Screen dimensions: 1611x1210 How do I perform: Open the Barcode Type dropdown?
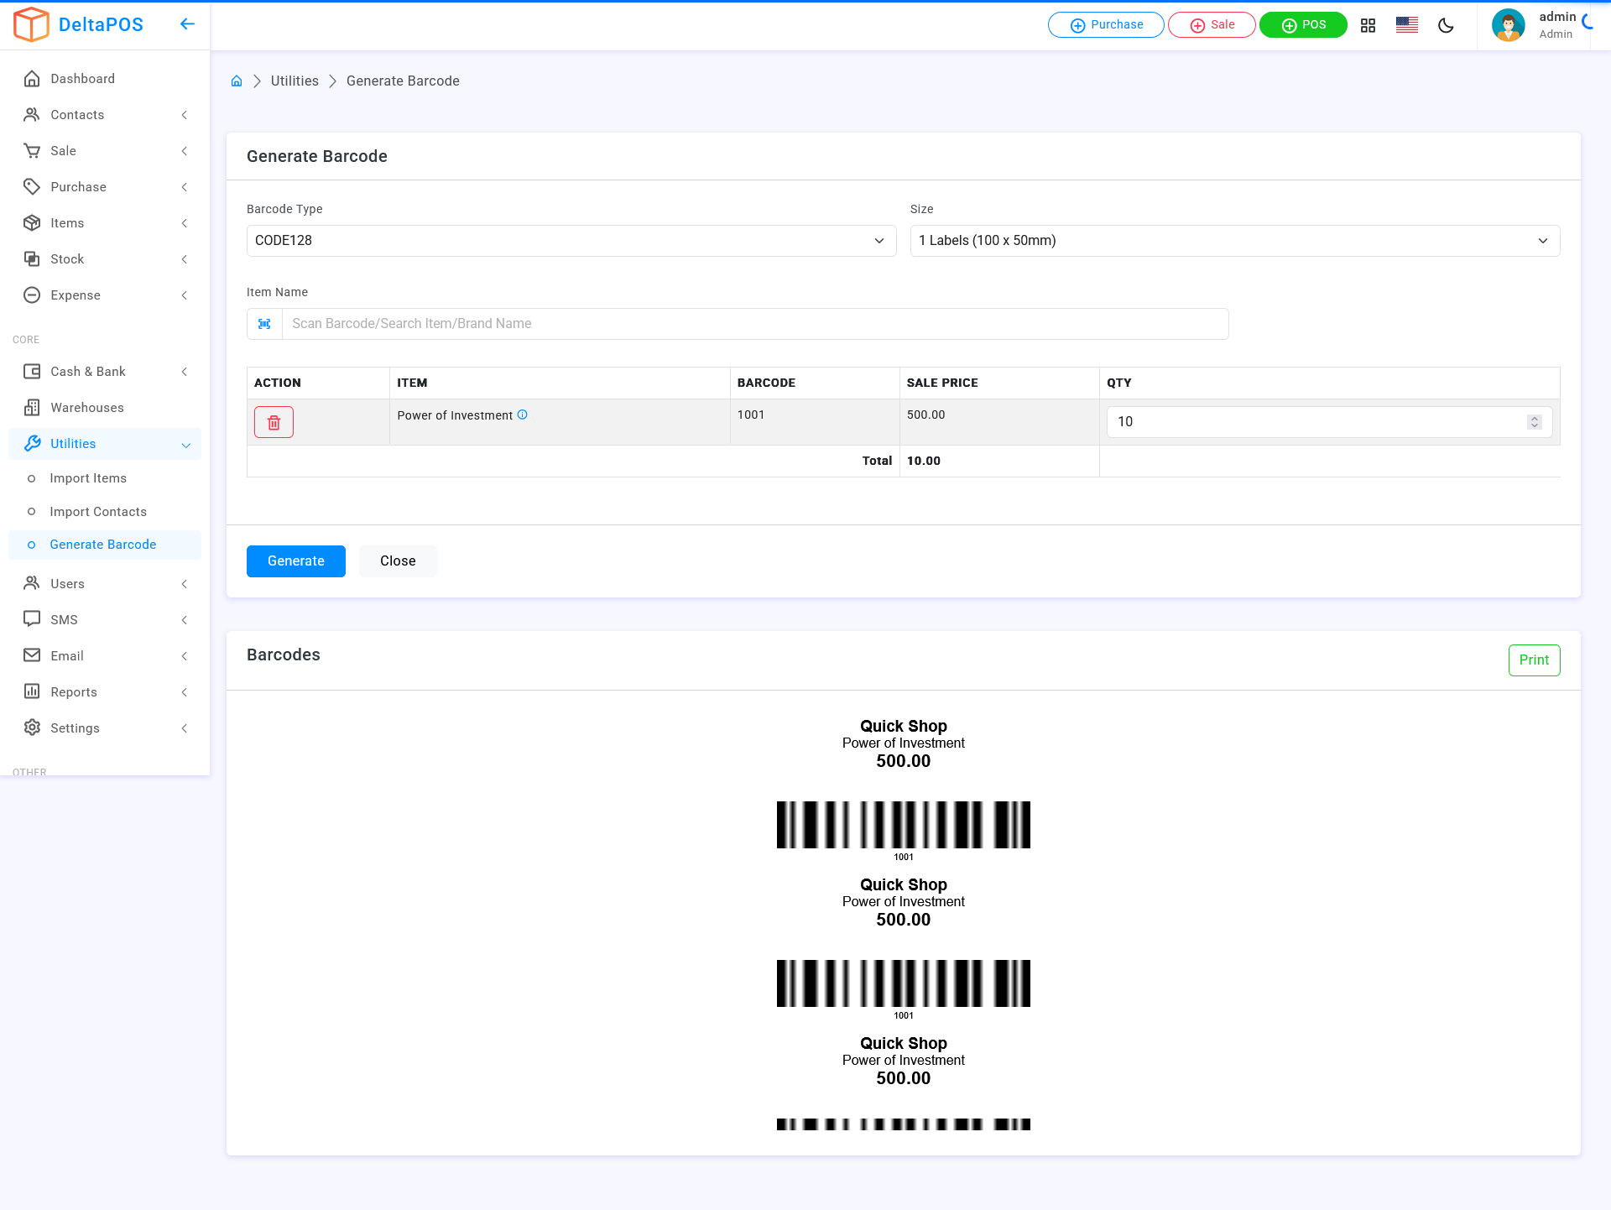click(571, 241)
